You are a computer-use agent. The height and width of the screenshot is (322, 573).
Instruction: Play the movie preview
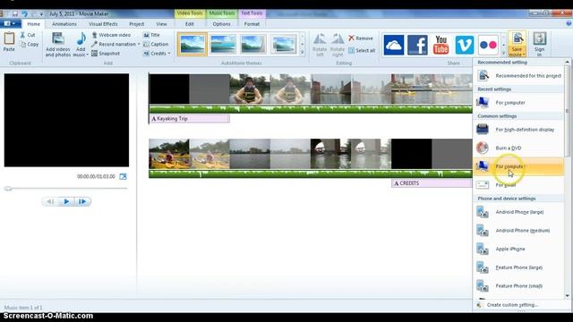point(66,201)
